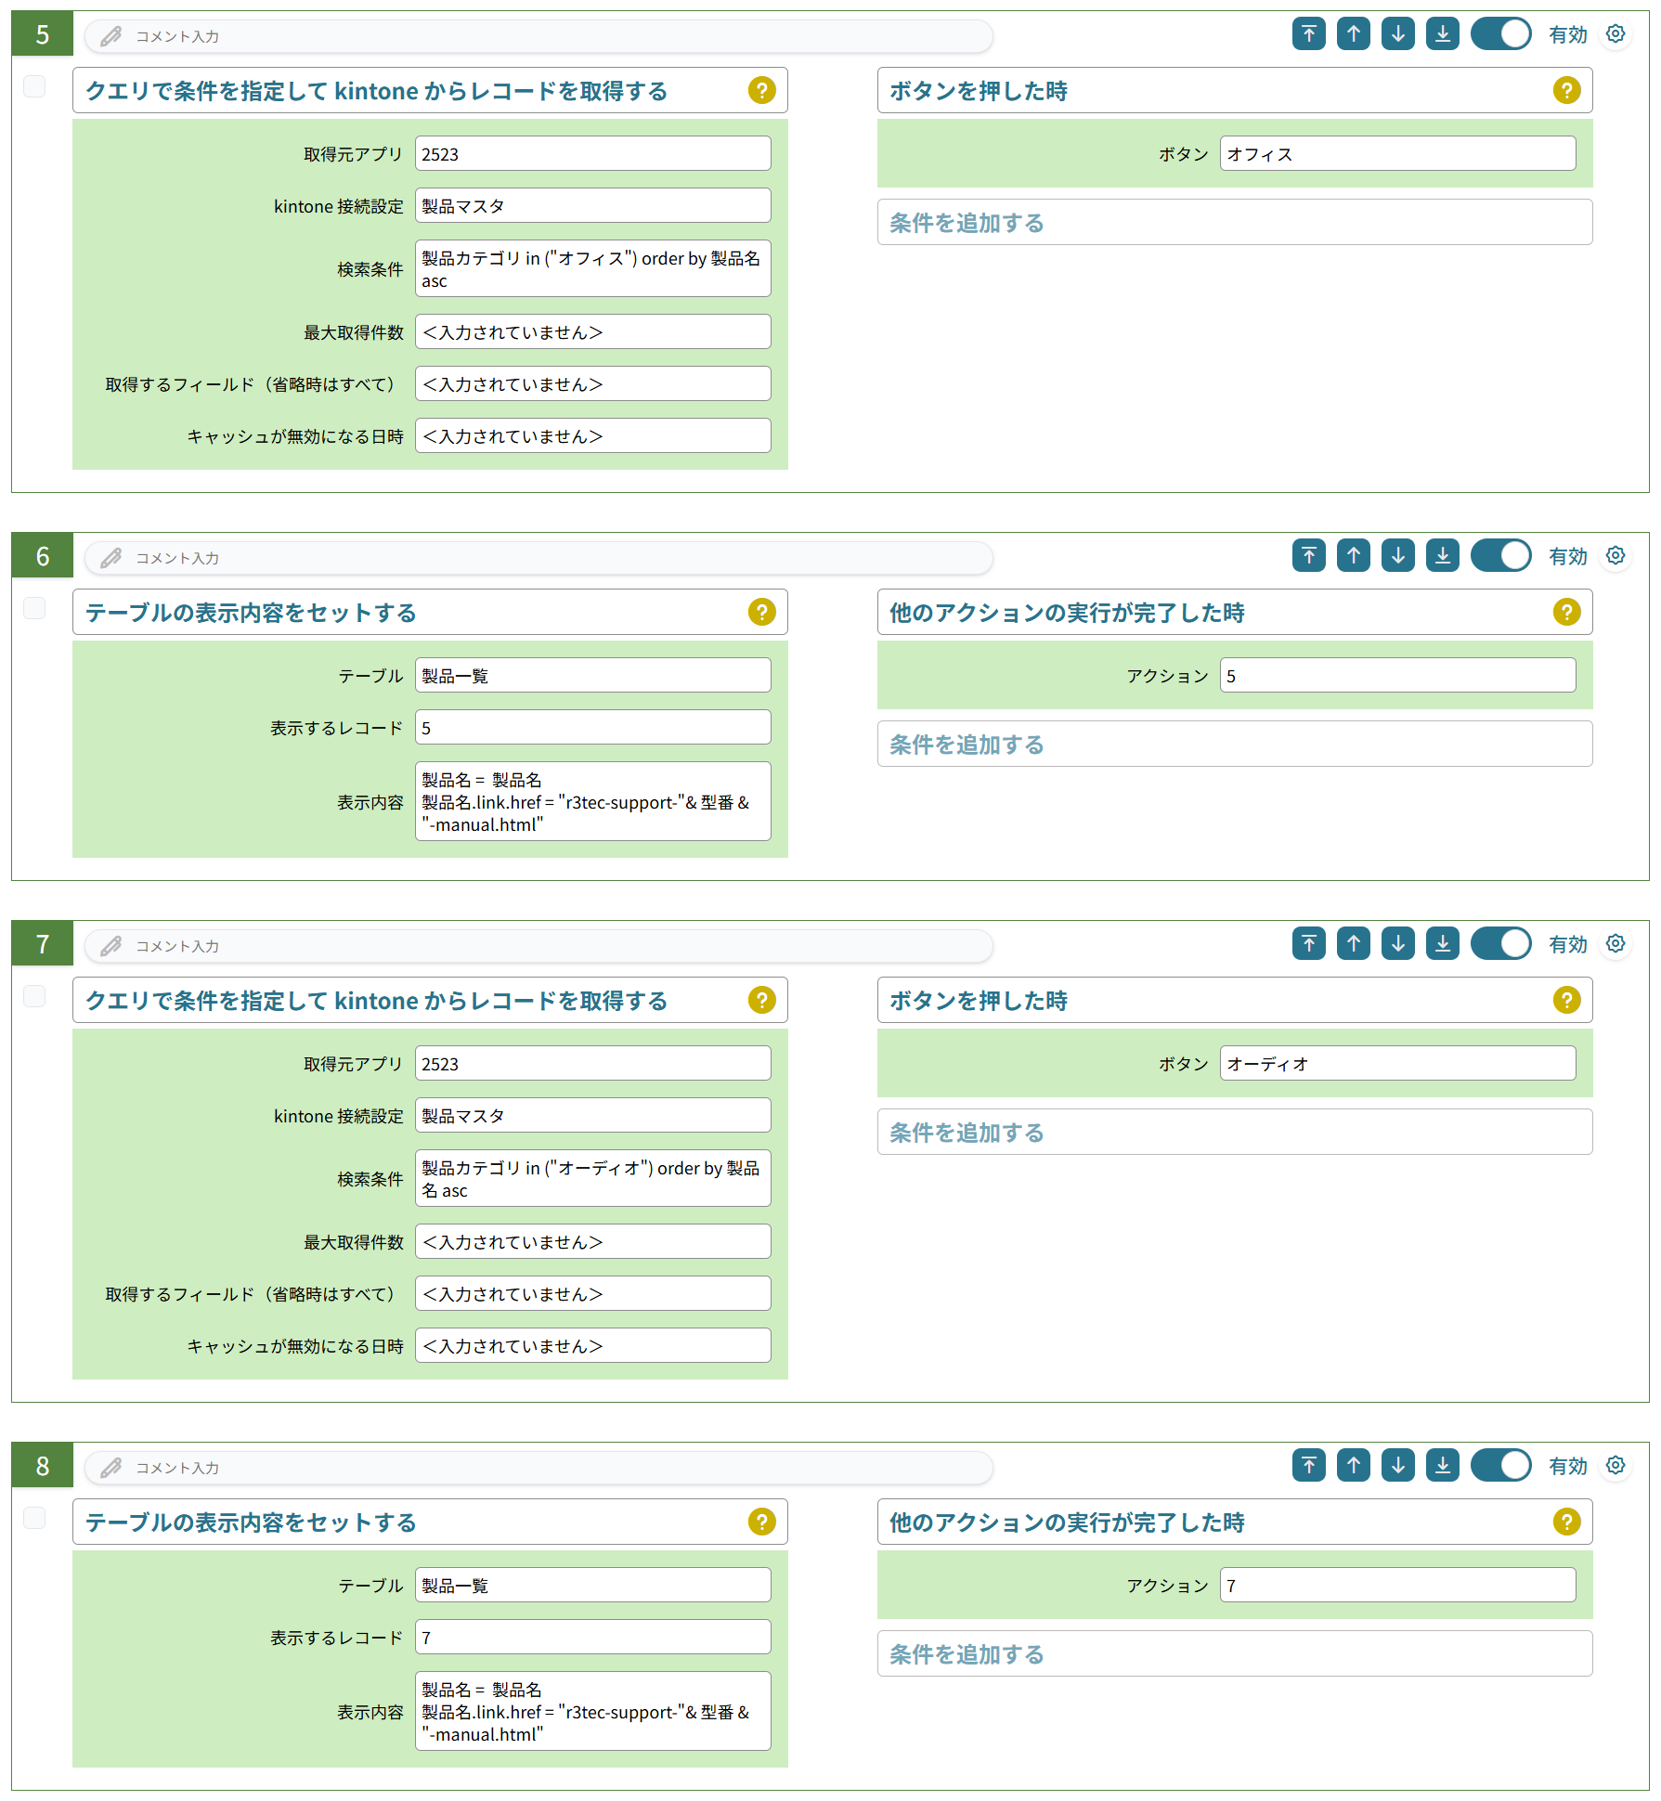Check the checkbox for row 7

click(x=34, y=996)
